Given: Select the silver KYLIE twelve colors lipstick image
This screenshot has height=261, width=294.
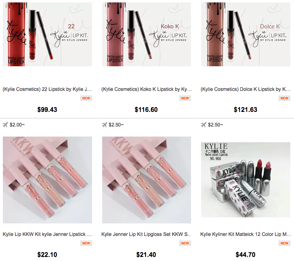Looking at the screenshot, I should tap(246, 180).
